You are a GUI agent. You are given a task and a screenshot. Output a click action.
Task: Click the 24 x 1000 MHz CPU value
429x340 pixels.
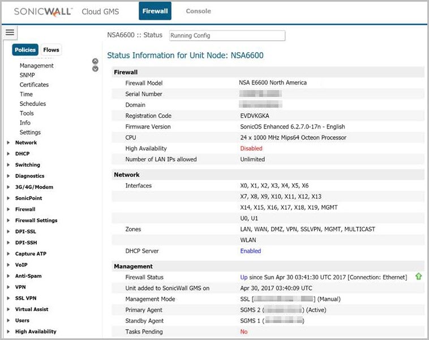click(x=293, y=138)
